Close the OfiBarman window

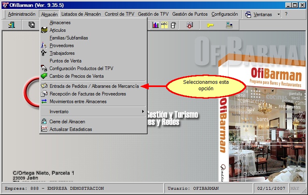[x=302, y=5]
